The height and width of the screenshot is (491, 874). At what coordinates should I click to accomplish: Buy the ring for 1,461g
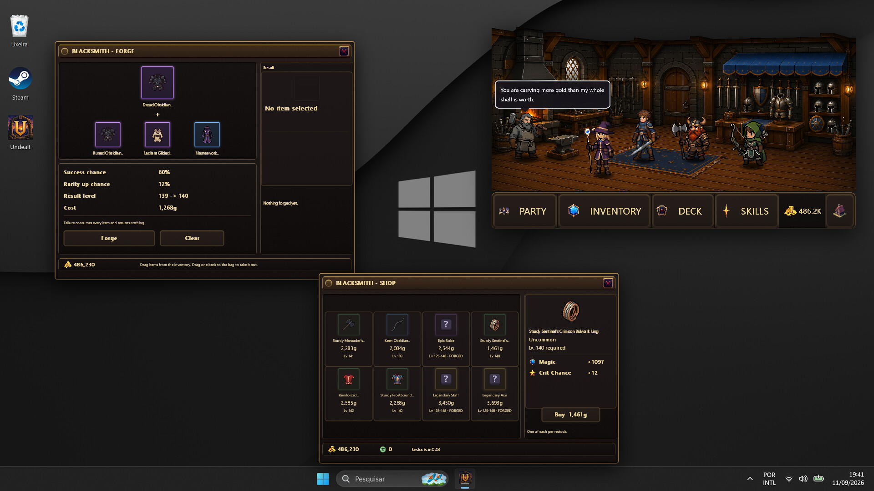[x=571, y=415]
